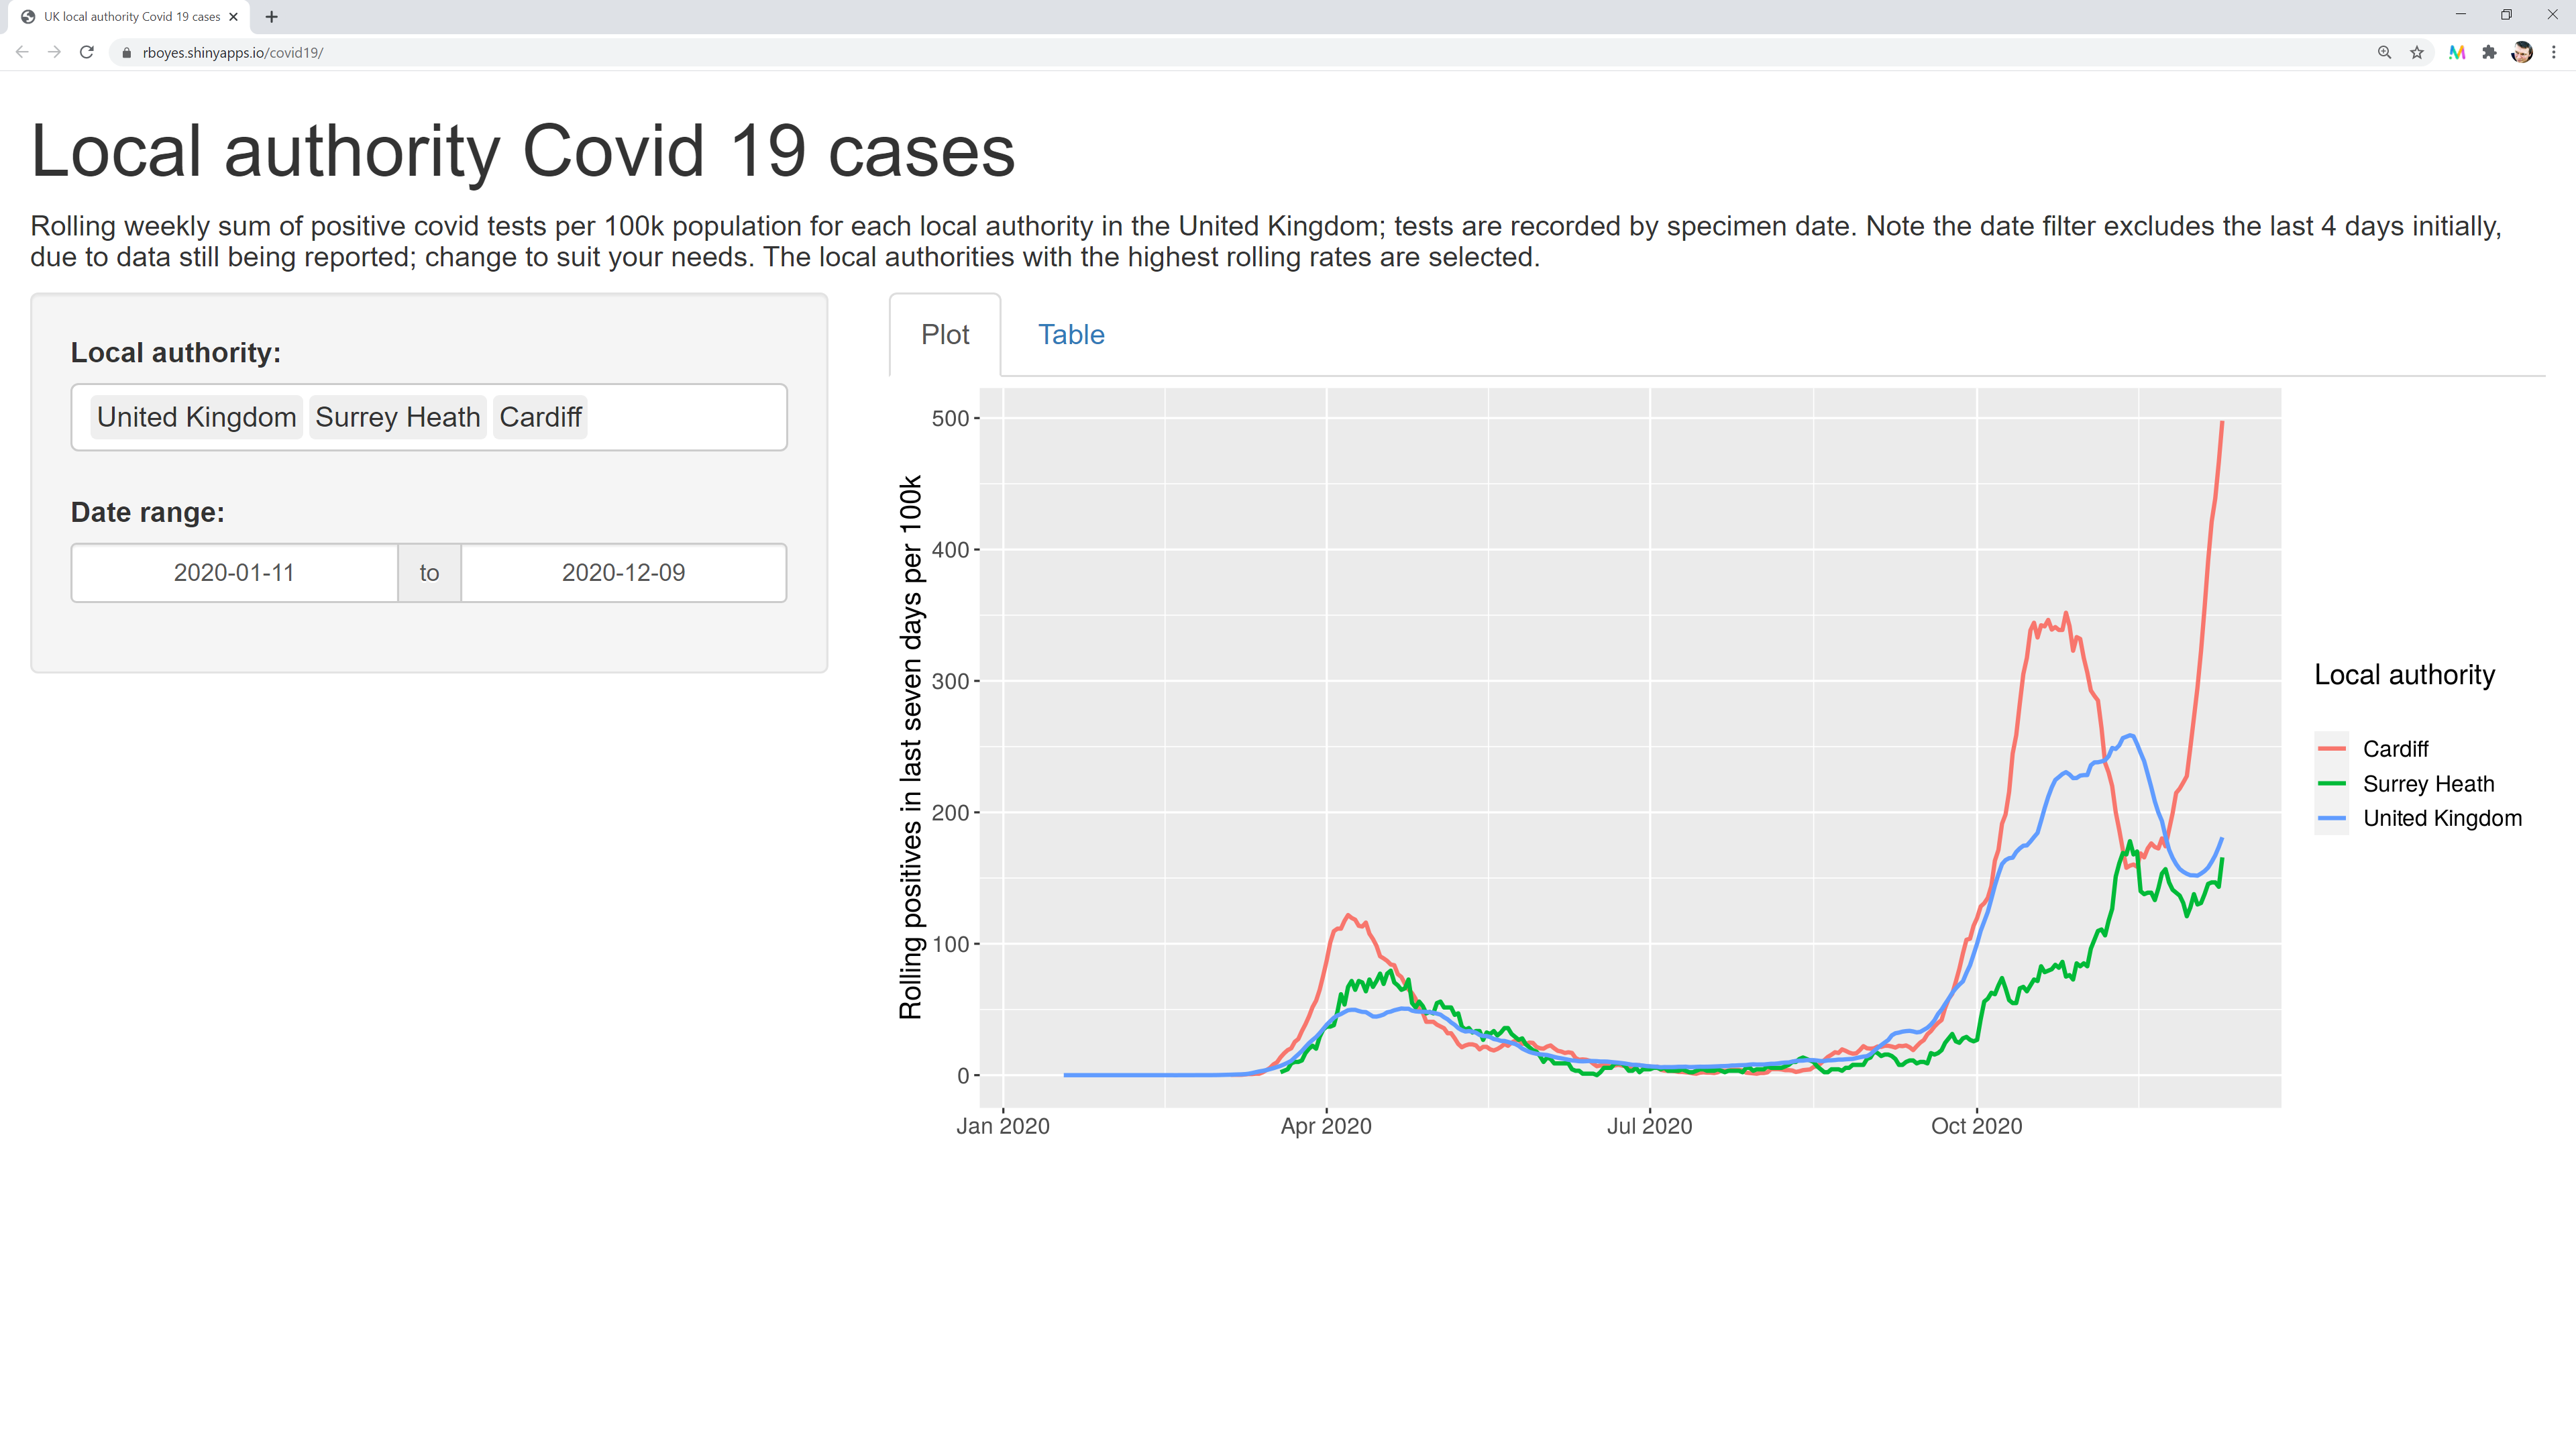
Task: Click the start date field 2020-01-11
Action: click(x=234, y=573)
